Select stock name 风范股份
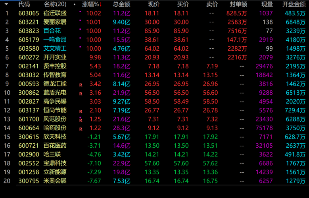Screen dimensions: 309x198 (x=55, y=119)
